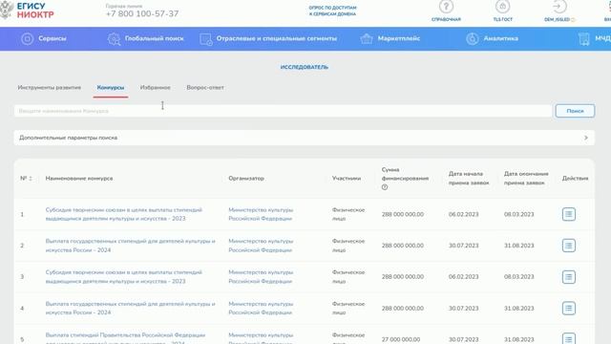Open Министерство культуры organizer link, row 3

pyautogui.click(x=261, y=277)
